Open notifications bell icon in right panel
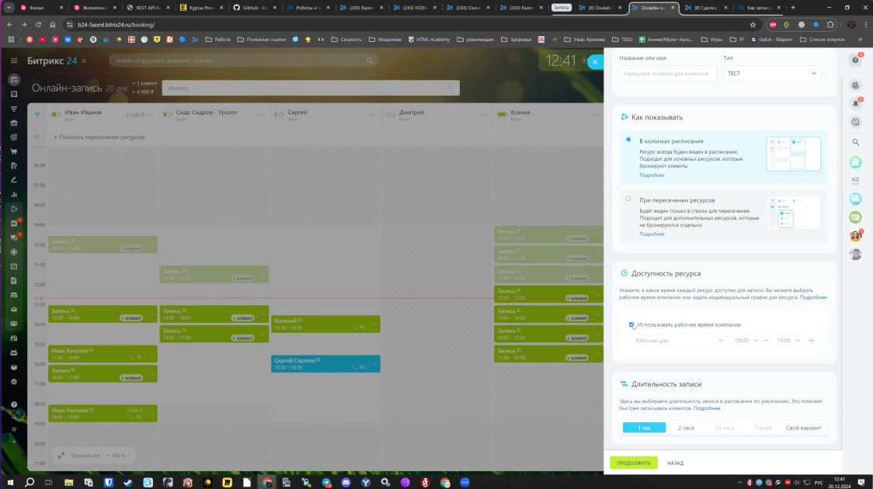Image resolution: width=873 pixels, height=489 pixels. pos(856,104)
